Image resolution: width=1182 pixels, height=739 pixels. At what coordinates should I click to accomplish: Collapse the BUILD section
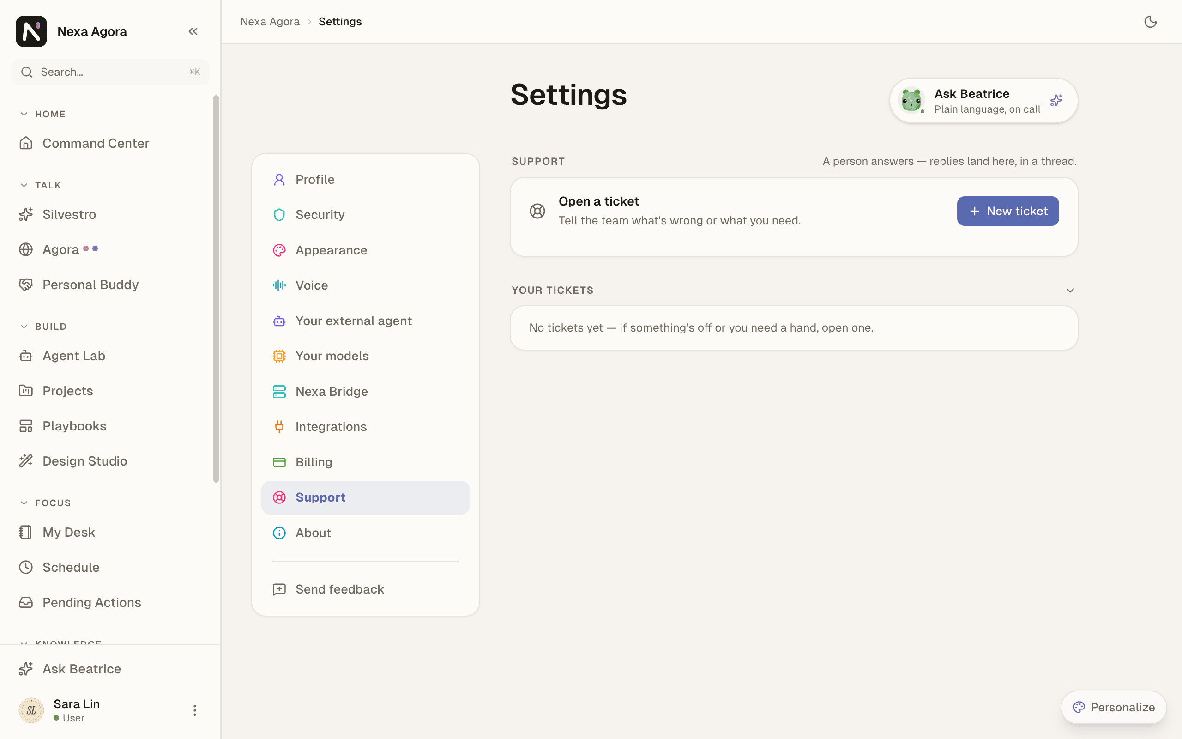(x=24, y=327)
